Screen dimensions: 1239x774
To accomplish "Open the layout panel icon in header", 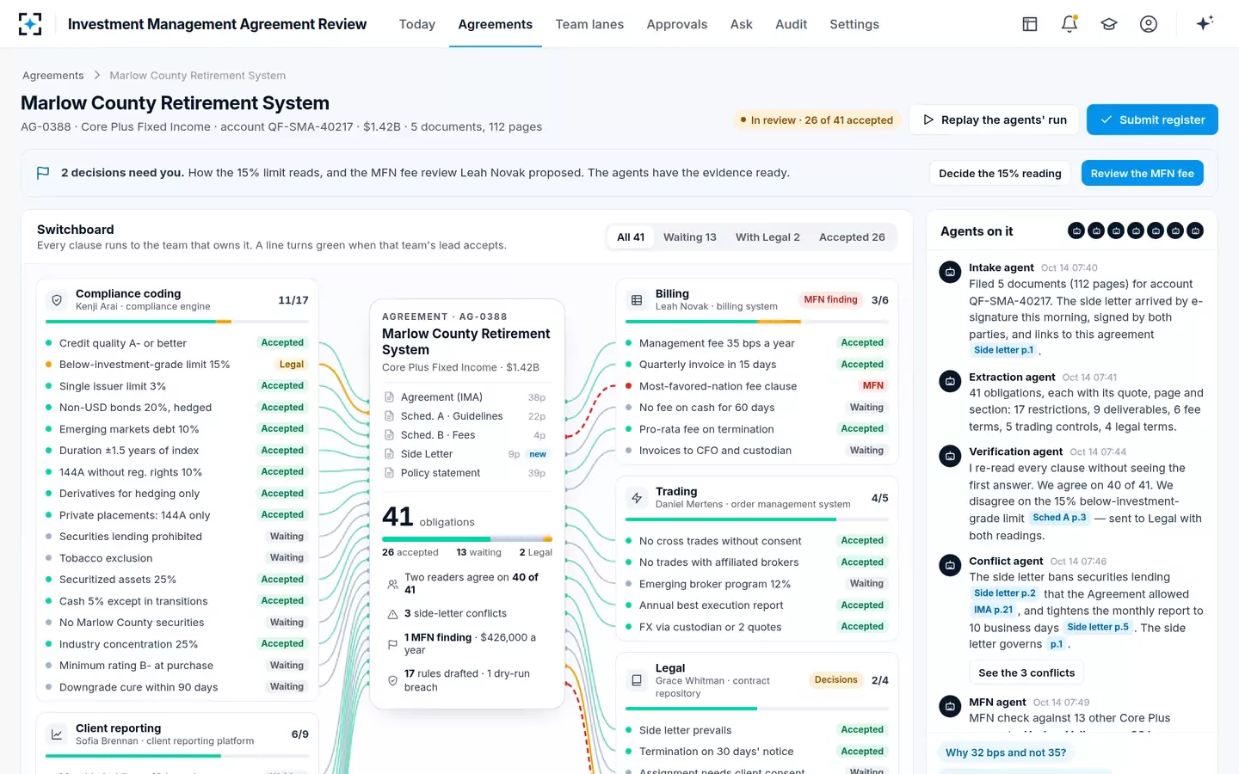I will 1030,24.
